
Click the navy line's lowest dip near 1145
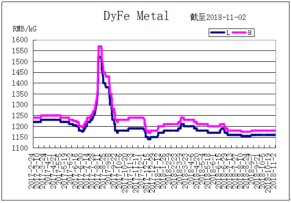149,139
